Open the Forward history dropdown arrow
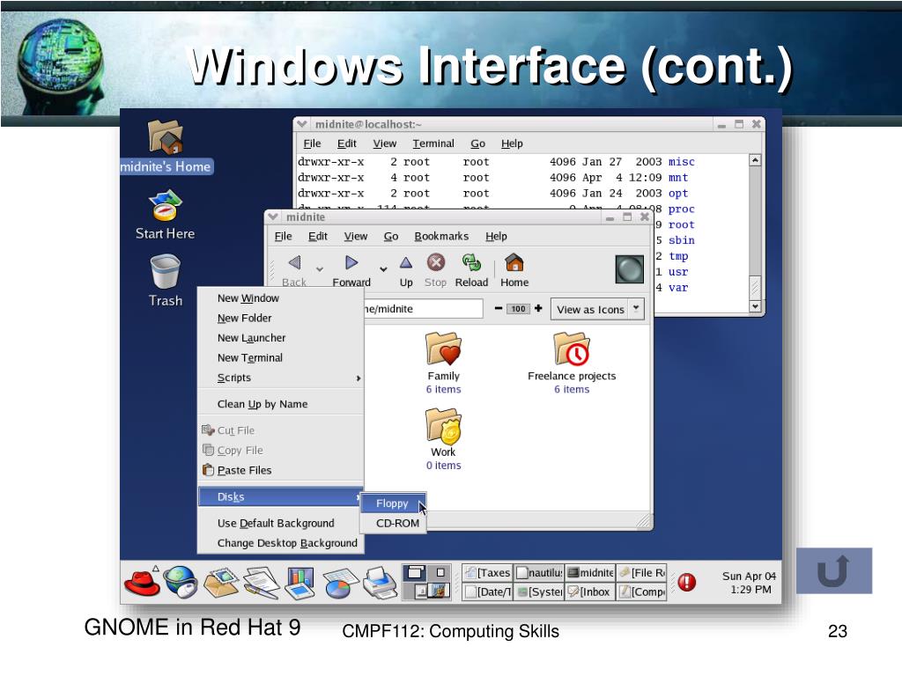 coord(383,269)
